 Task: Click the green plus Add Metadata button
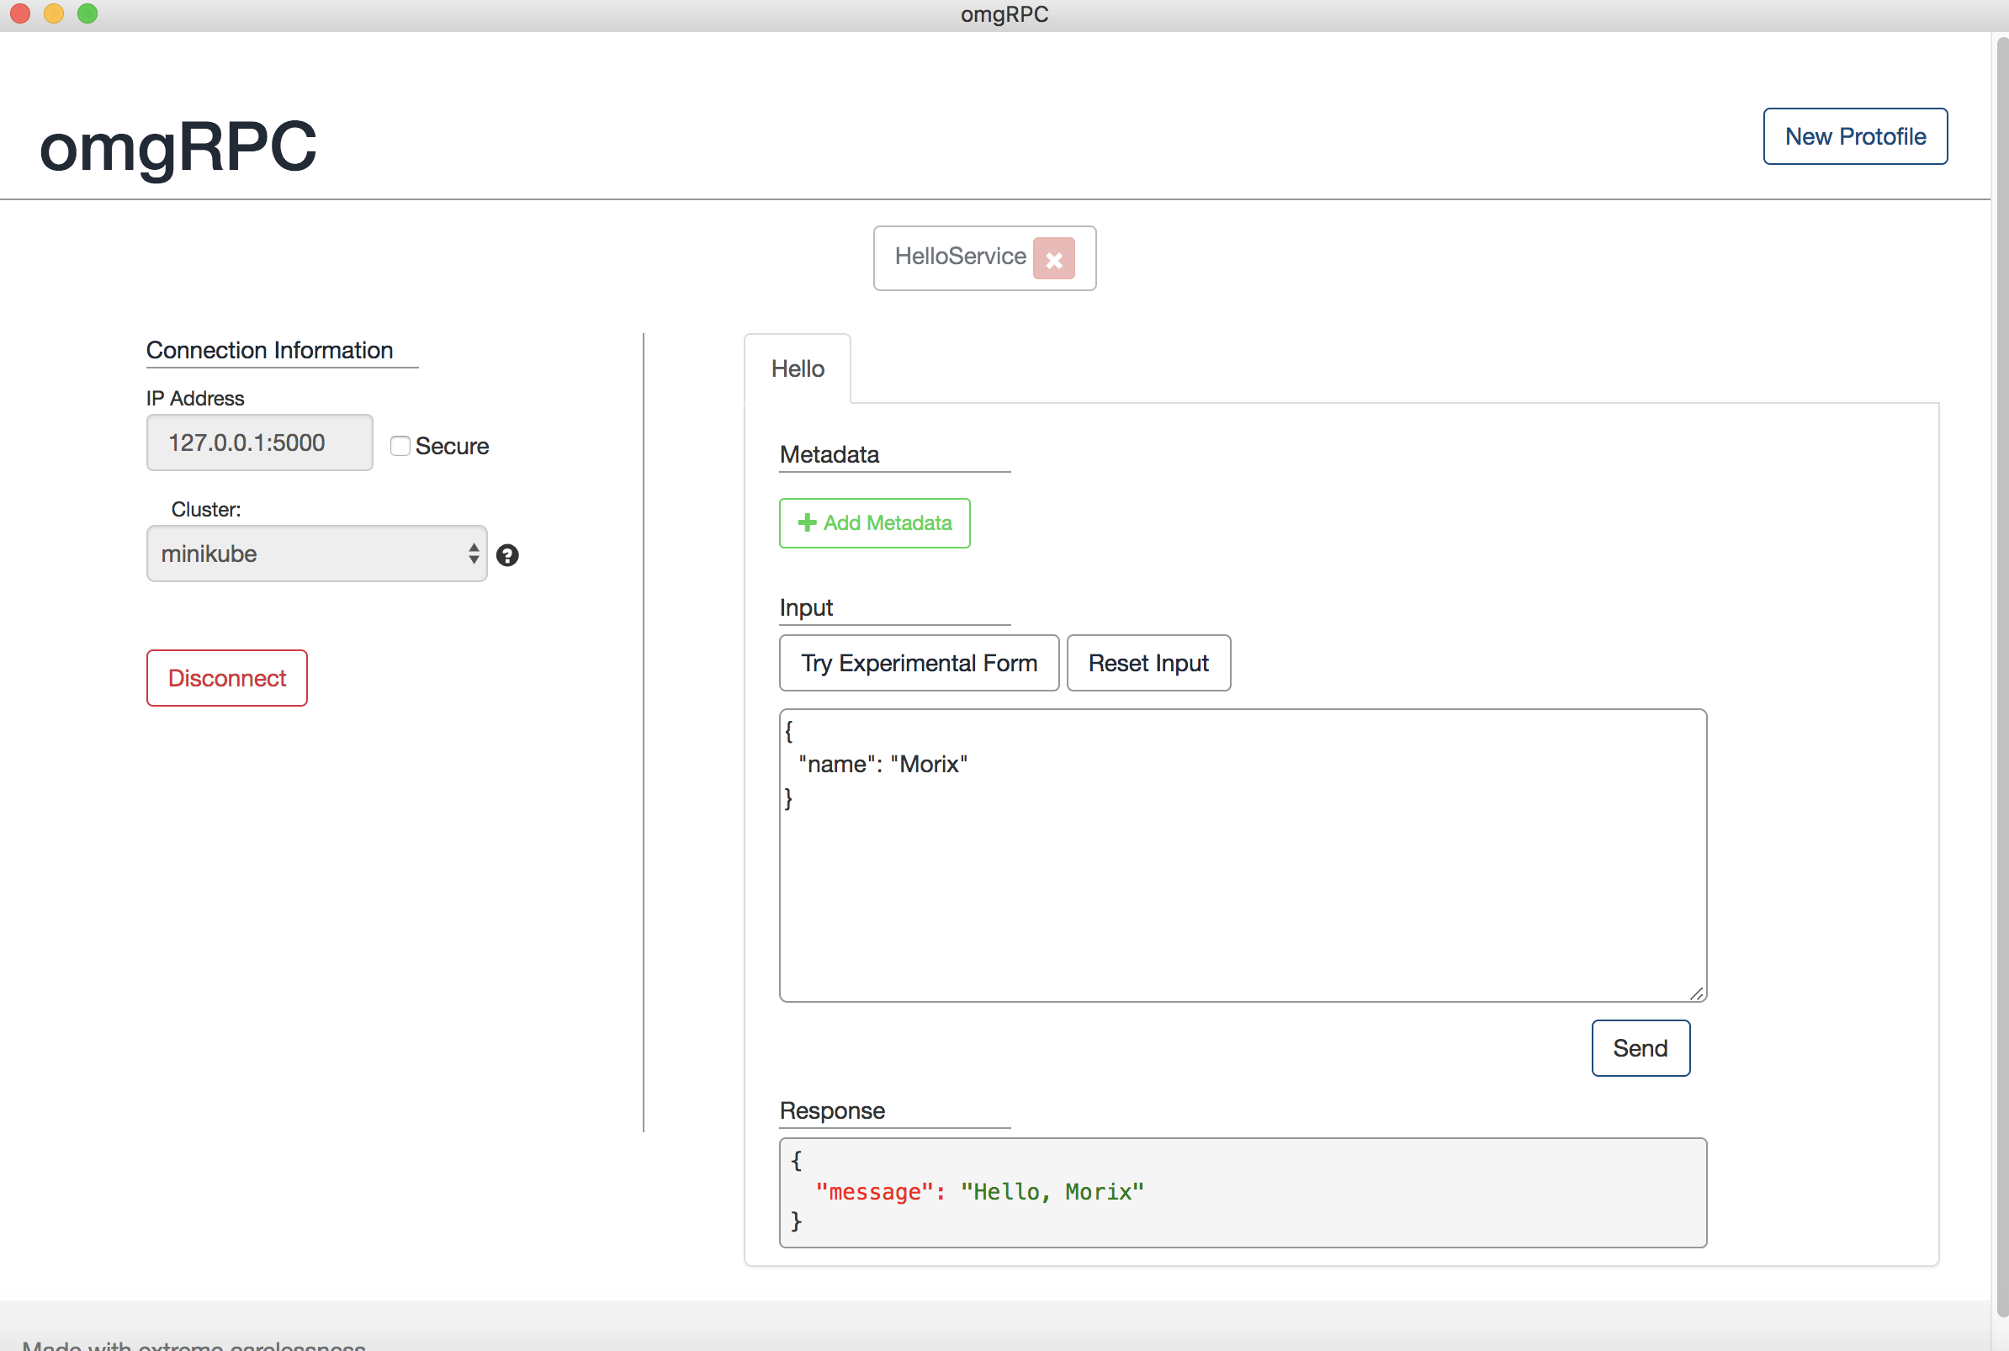(874, 523)
